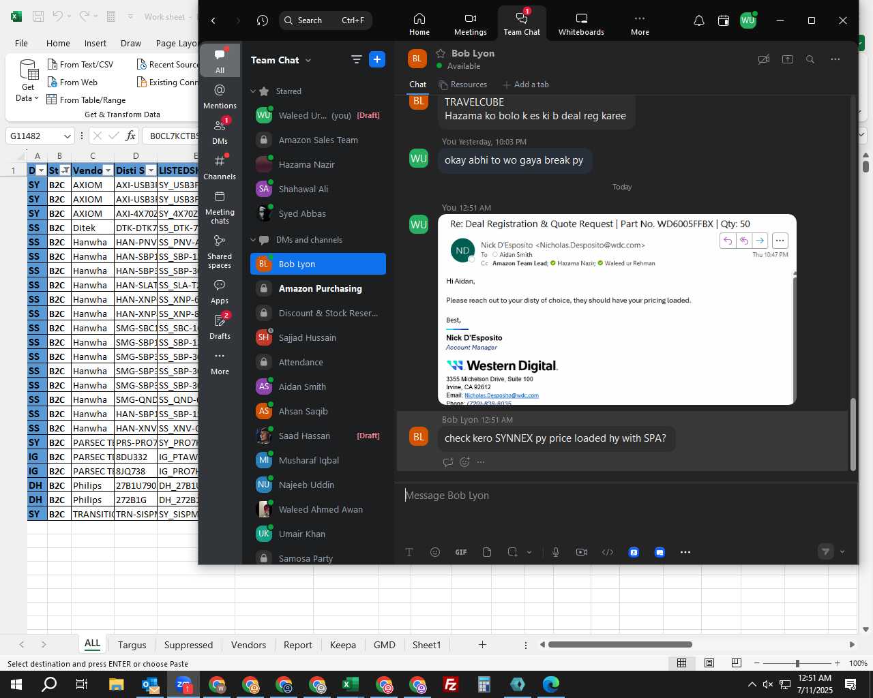Open chat with Shahawal Ali

click(318, 189)
